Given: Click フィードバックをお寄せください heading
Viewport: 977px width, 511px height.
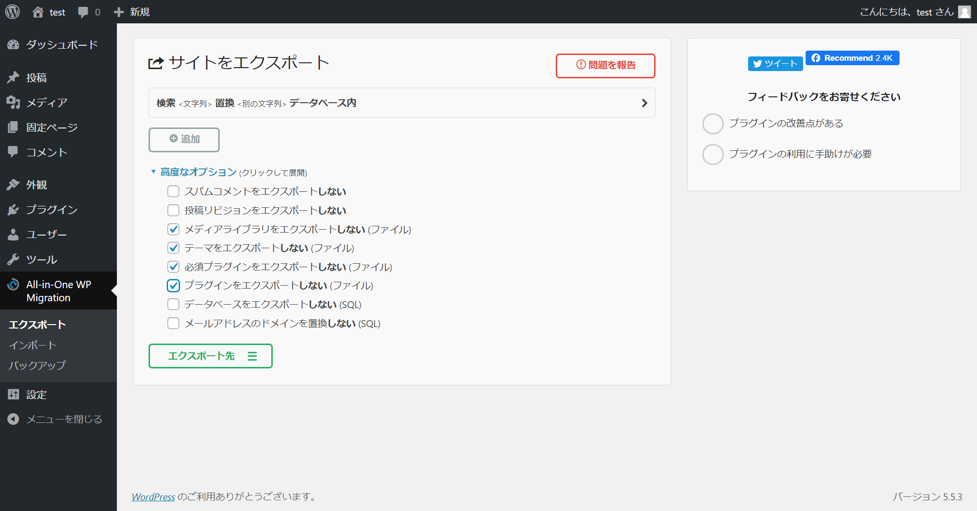Looking at the screenshot, I should click(x=824, y=97).
